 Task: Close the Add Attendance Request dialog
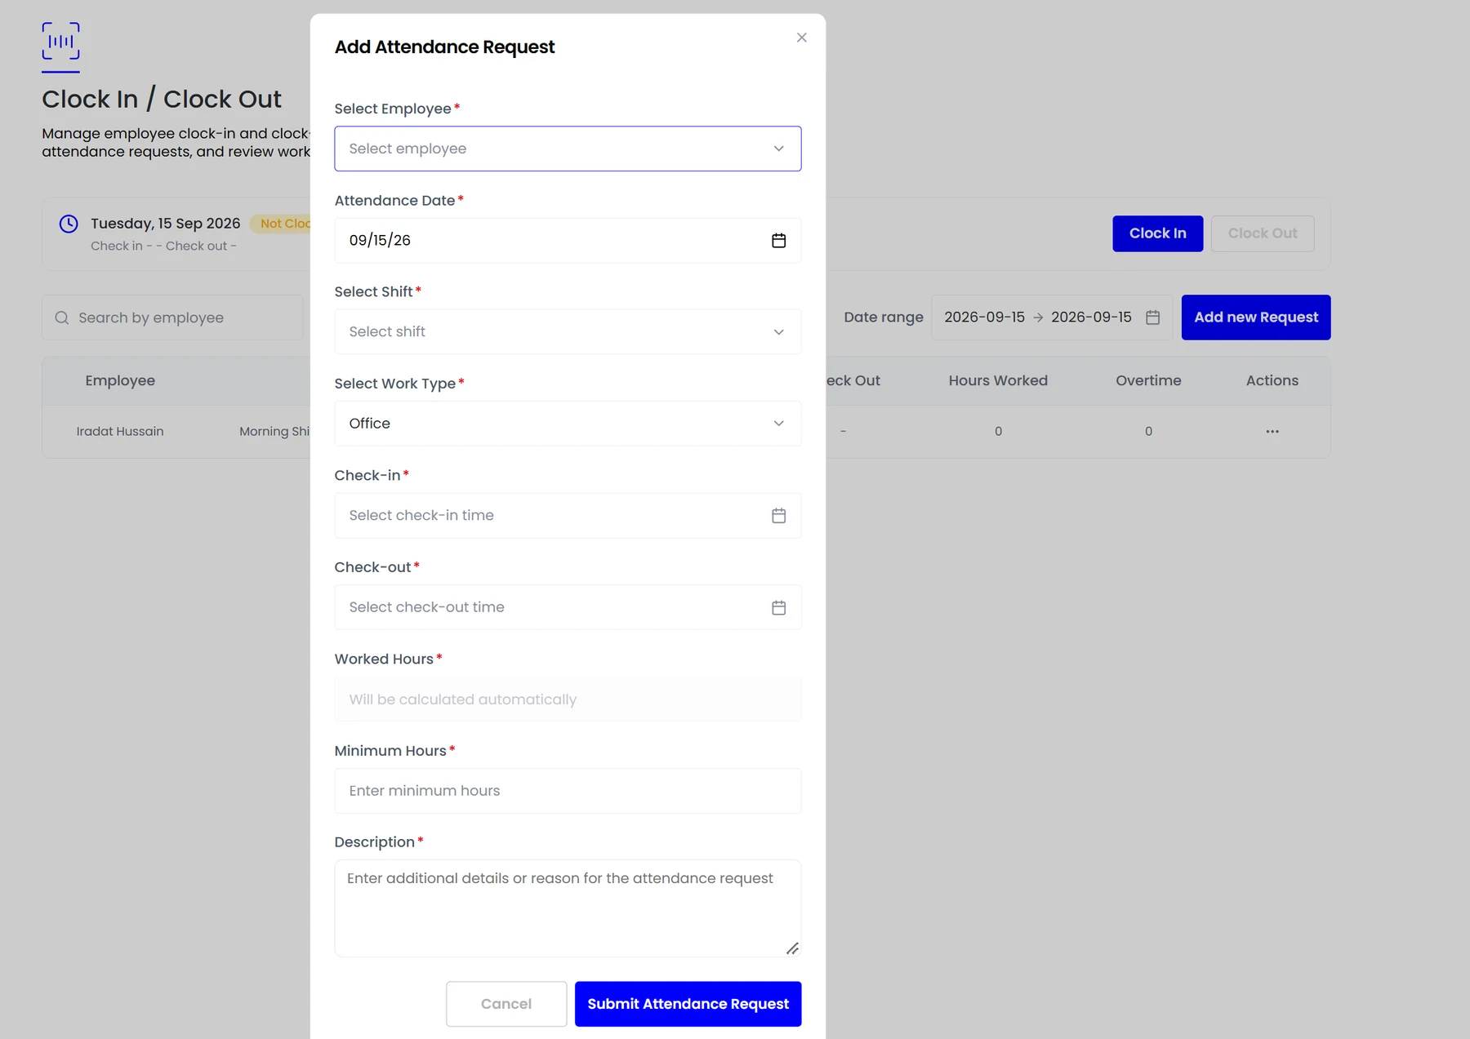tap(801, 38)
